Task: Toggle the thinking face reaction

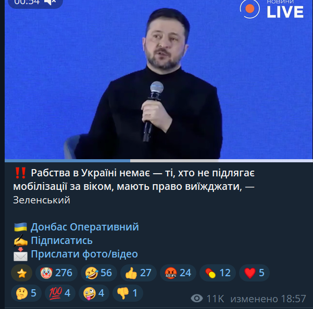Action: [x=27, y=293]
